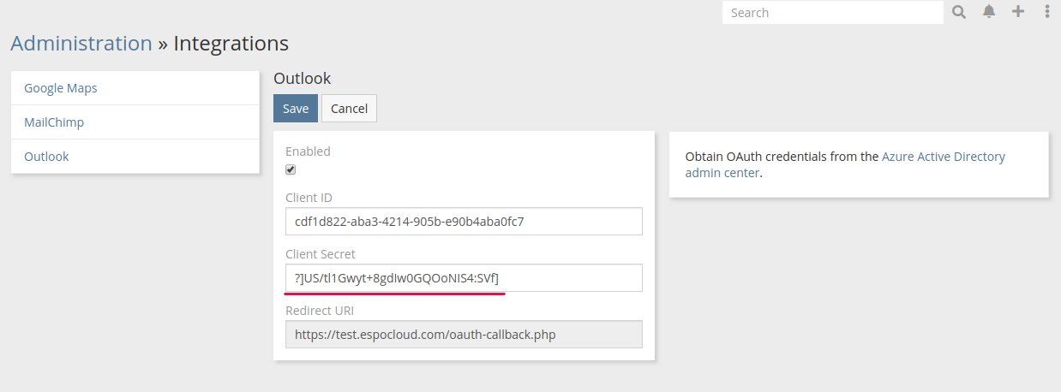Screen dimensions: 1061x392
Task: Open the MailChimp integration
Action: tap(54, 122)
